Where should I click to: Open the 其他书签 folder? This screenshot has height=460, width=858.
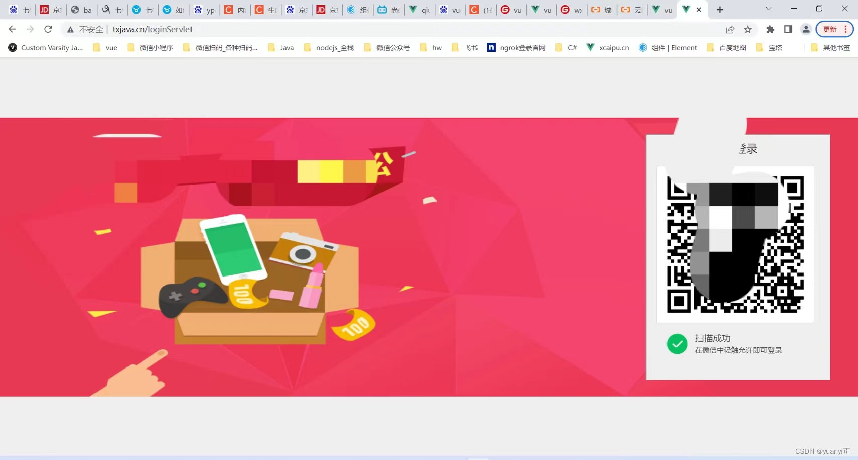click(x=830, y=48)
